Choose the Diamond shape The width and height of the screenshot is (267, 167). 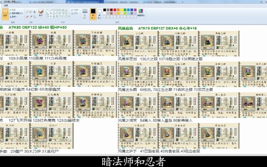tap(51, 13)
